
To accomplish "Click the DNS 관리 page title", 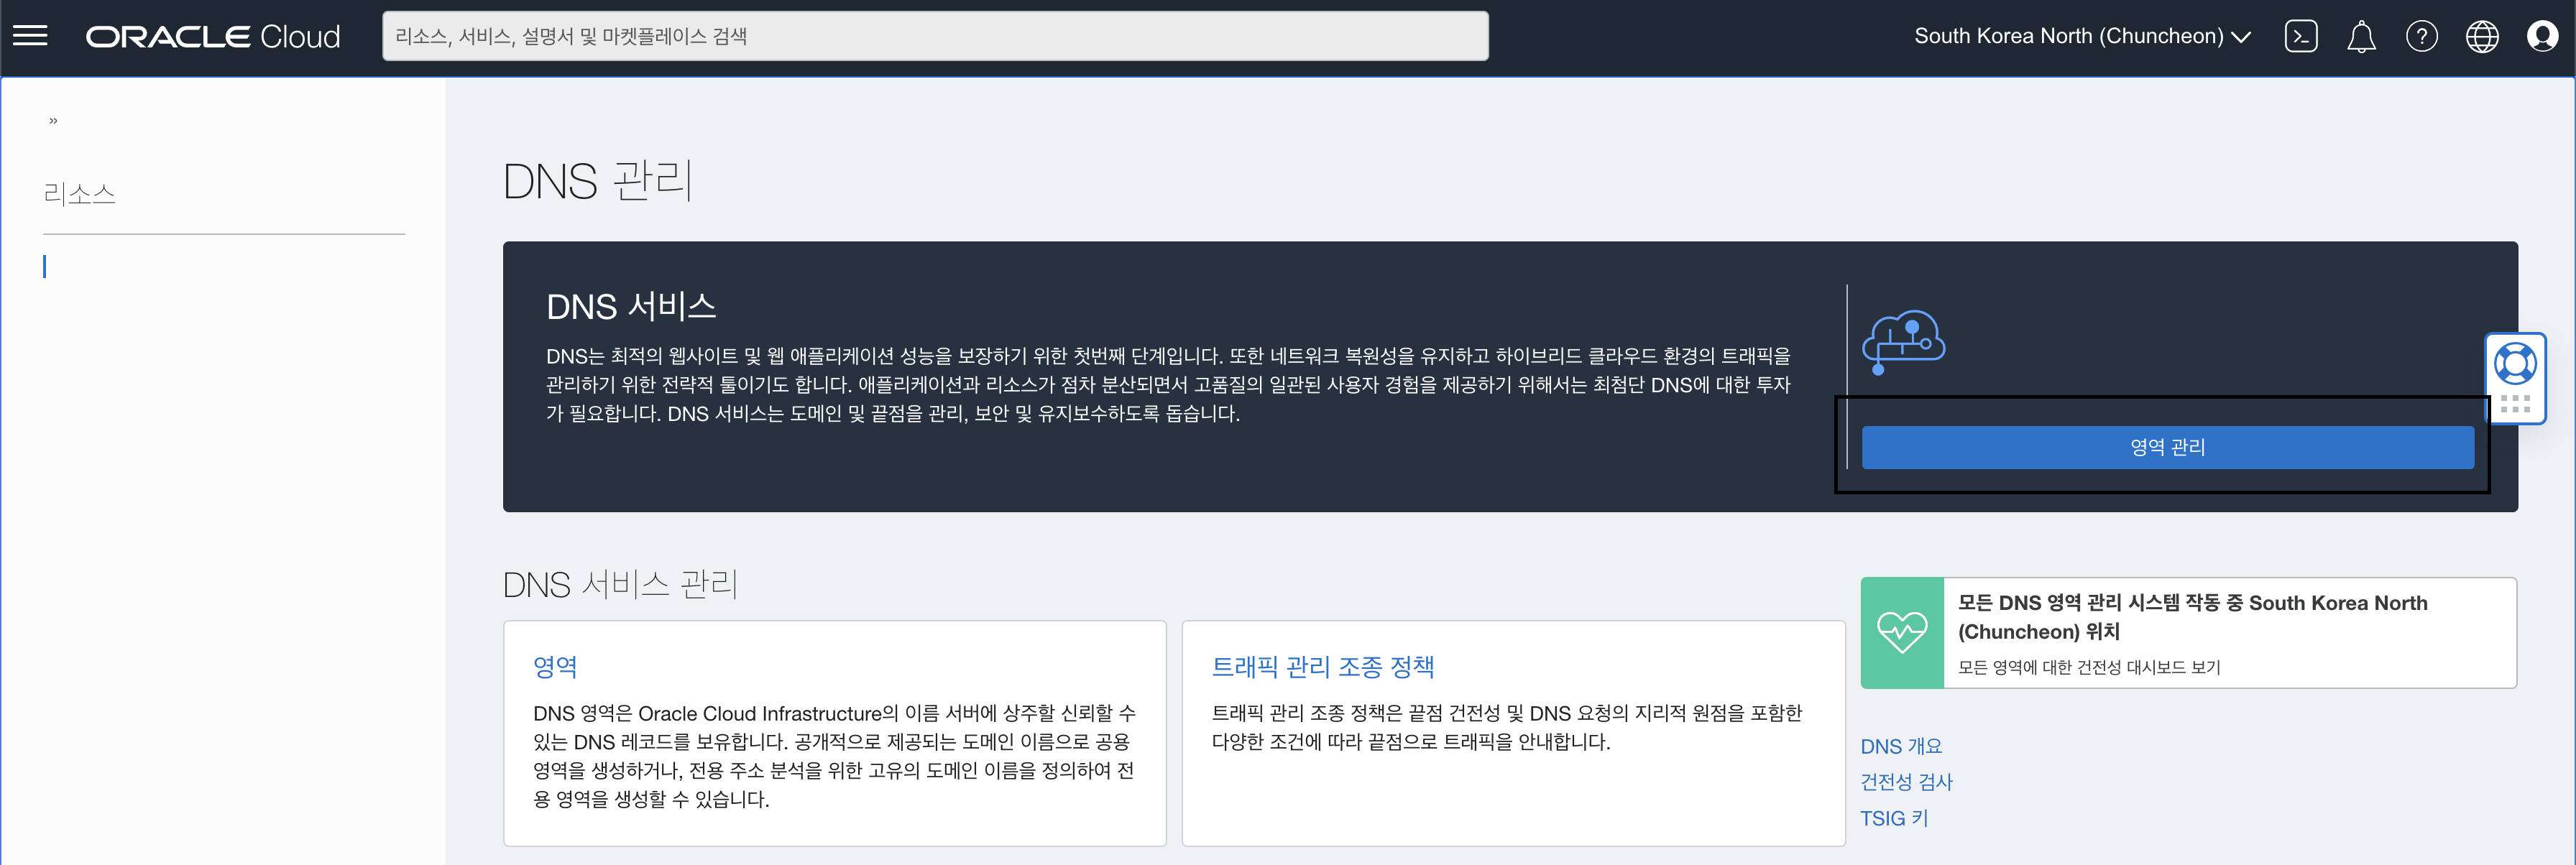I will coord(597,181).
